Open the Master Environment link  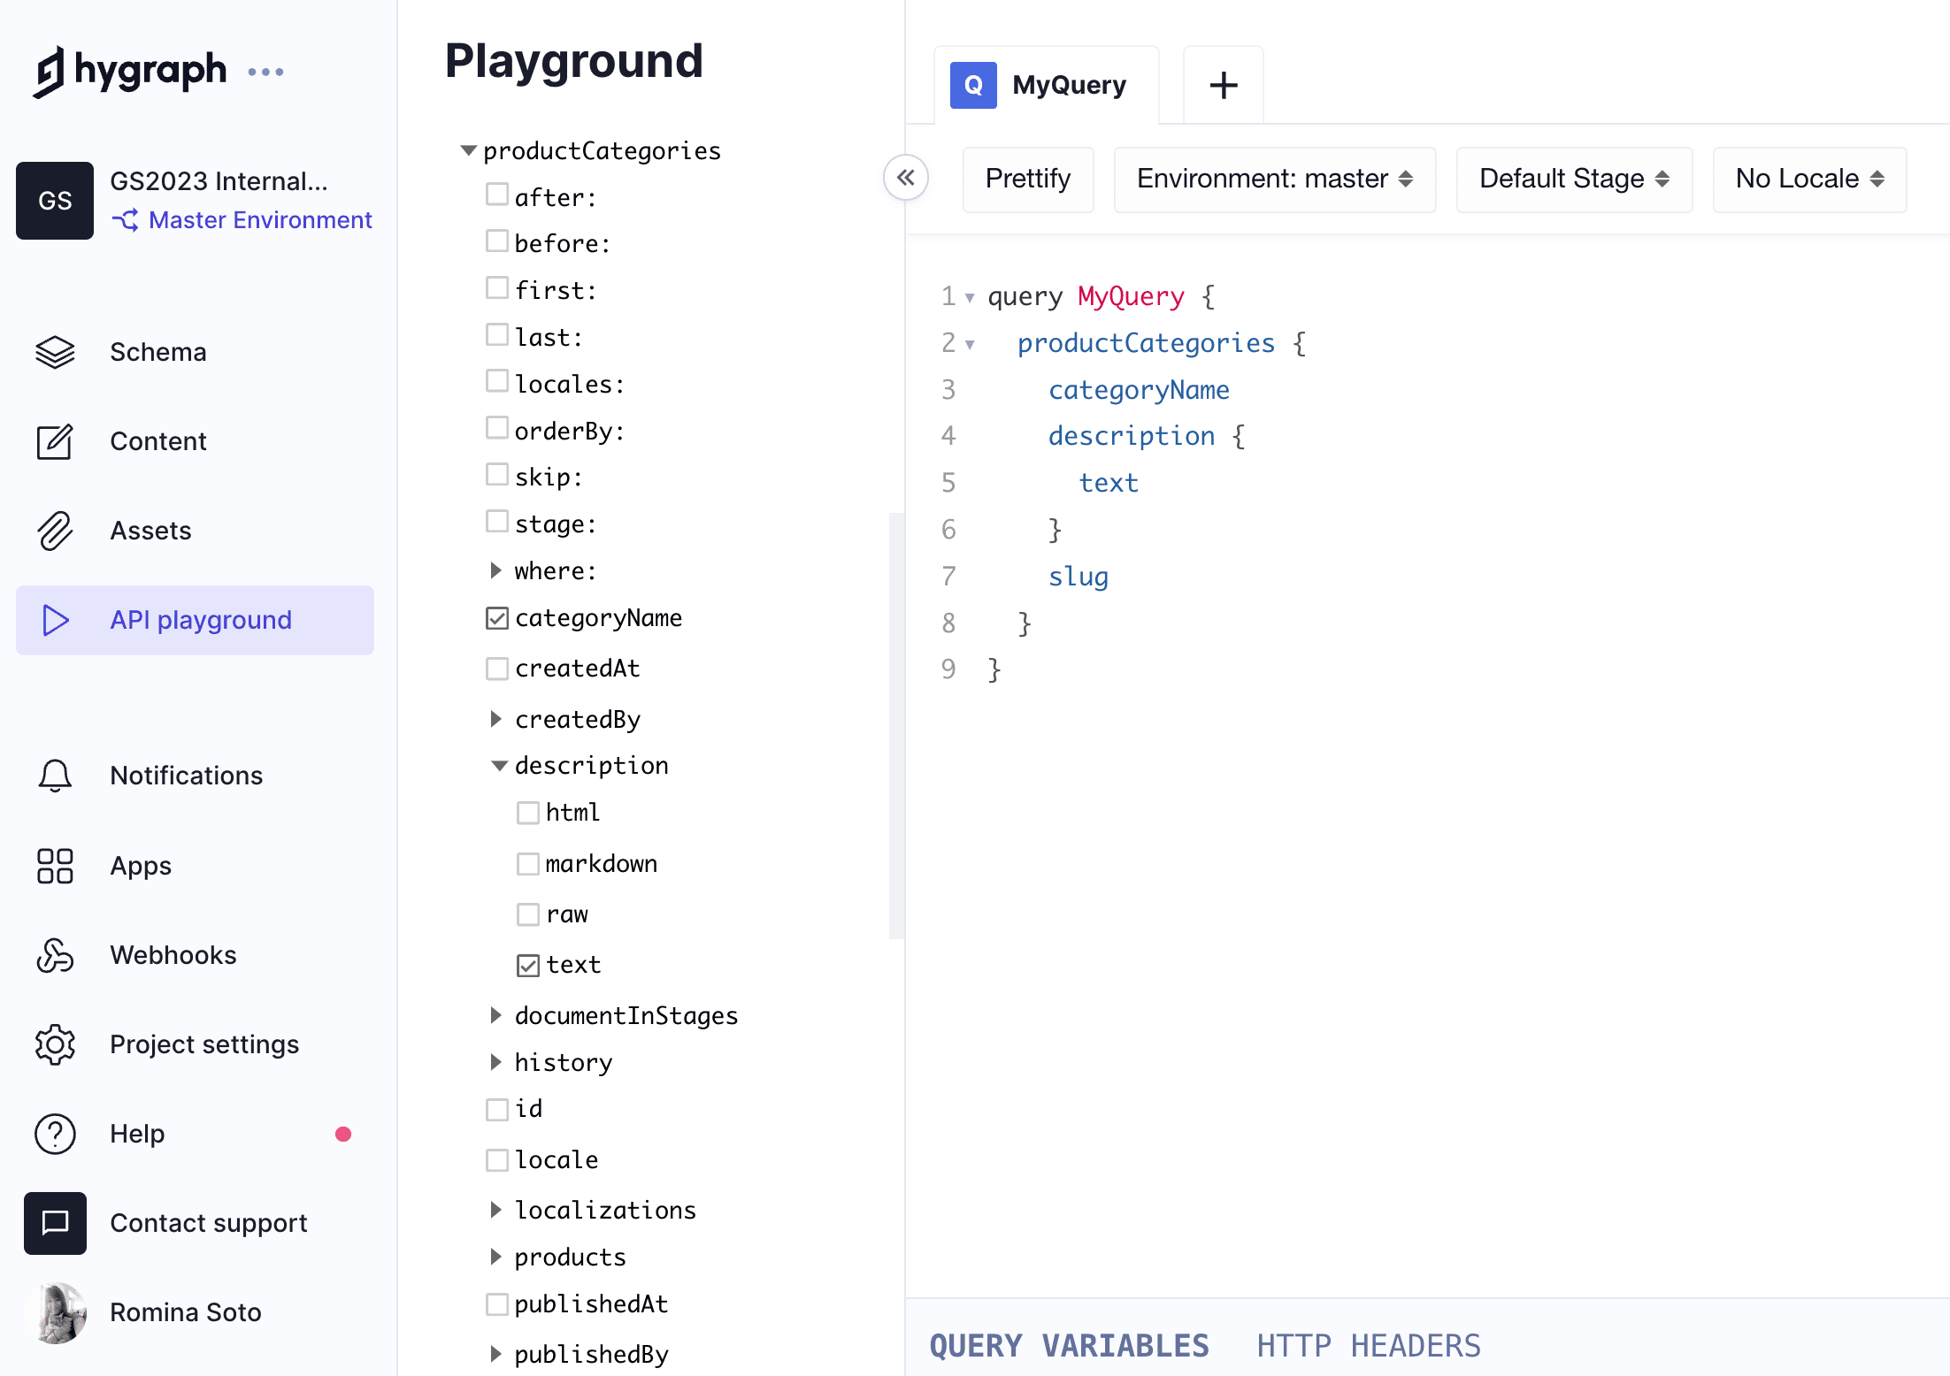coord(260,220)
